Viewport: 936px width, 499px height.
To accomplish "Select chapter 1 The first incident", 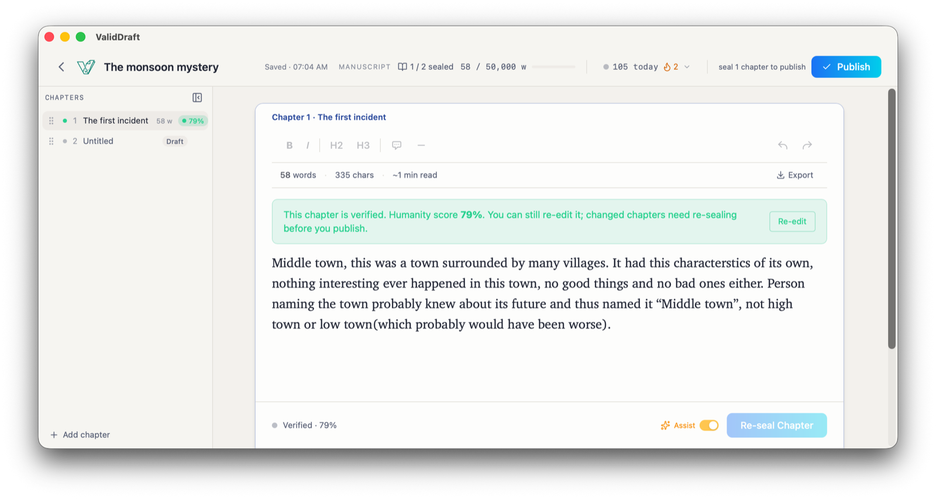I will pyautogui.click(x=126, y=121).
